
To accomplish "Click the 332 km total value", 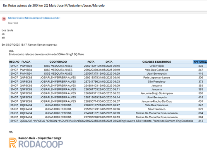I will tap(201, 66).
